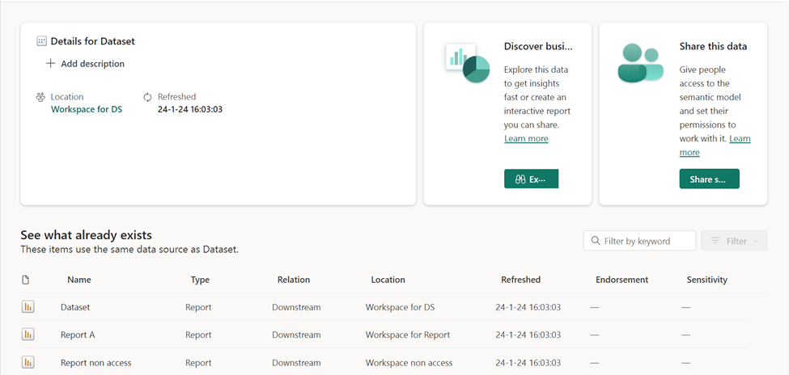
Task: Sort by the Refreshed column header
Action: click(x=520, y=280)
